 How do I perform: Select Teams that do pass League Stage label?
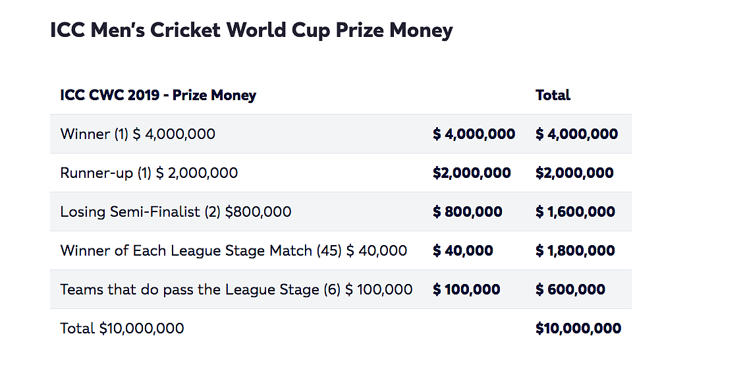click(x=236, y=290)
